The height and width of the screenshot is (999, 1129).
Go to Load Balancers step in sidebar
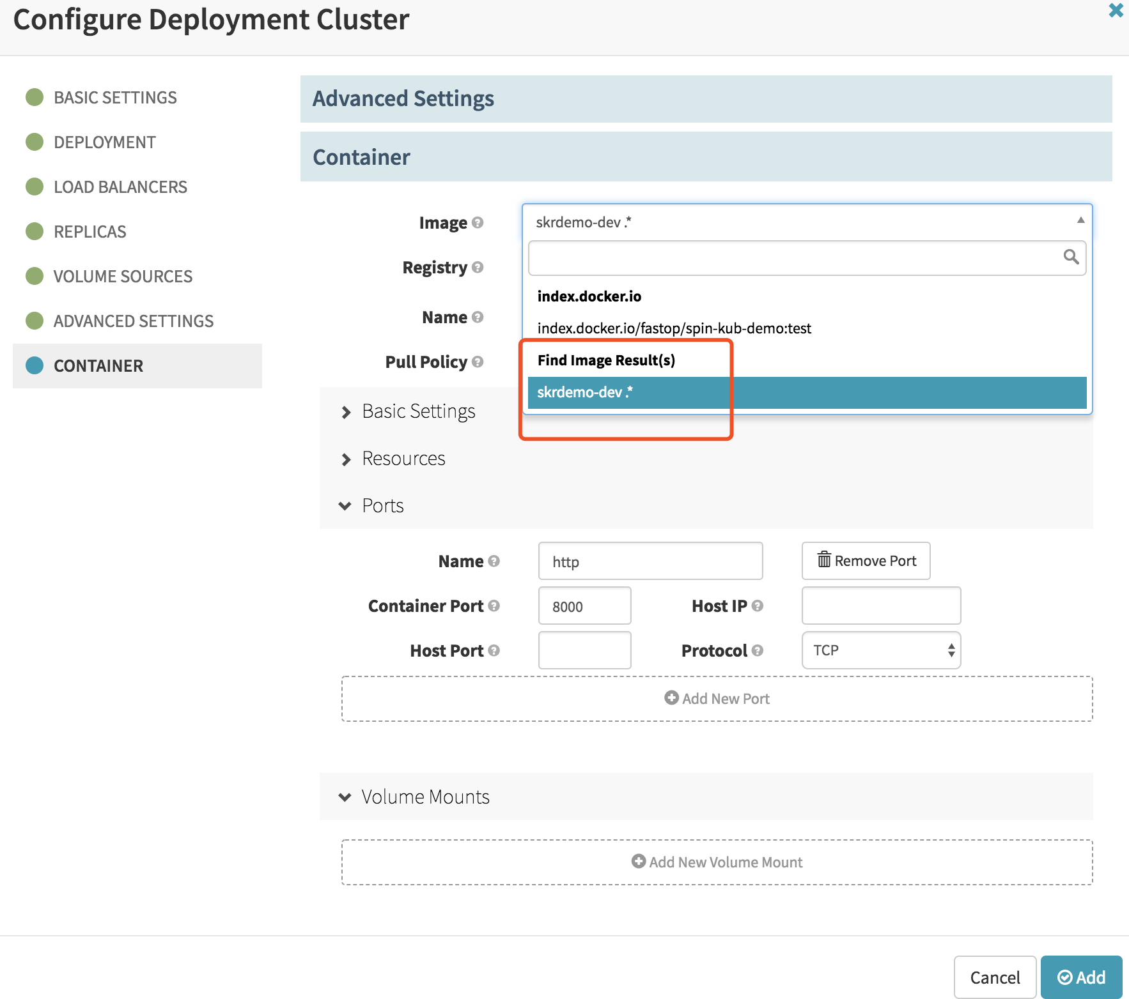pos(120,187)
